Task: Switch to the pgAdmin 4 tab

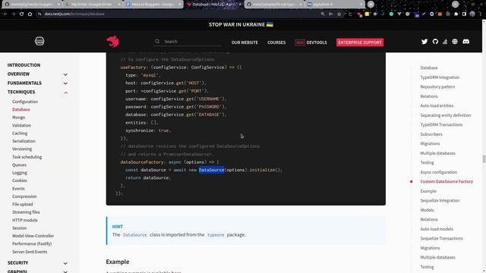Action: 335,5
